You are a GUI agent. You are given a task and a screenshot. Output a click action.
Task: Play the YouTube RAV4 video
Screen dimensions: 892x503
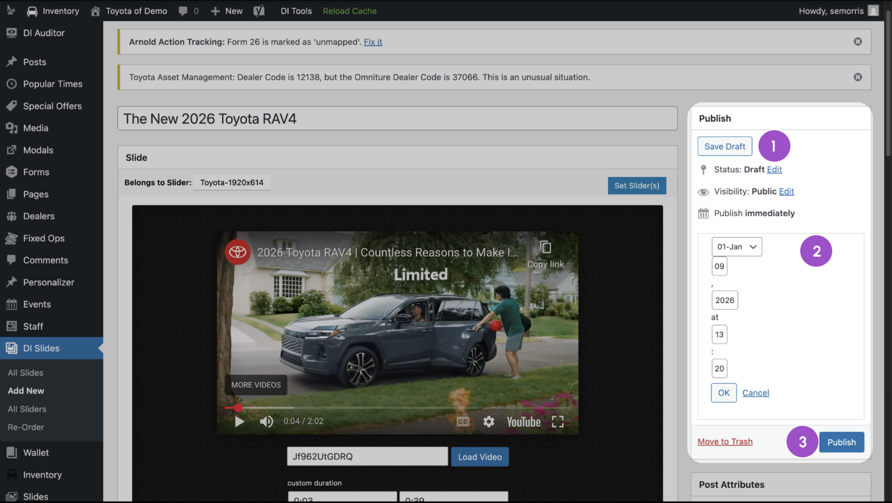point(239,422)
